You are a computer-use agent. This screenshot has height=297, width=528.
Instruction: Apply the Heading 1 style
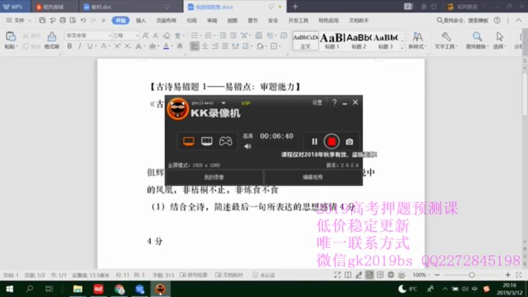(332, 41)
